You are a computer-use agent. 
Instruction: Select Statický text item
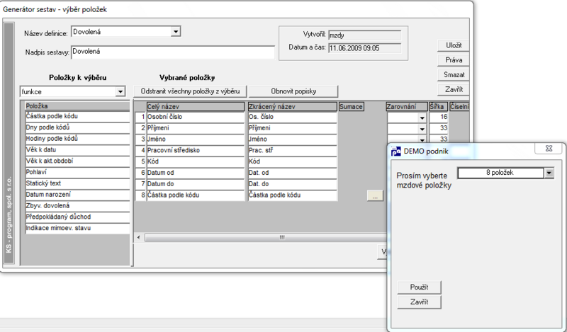(x=77, y=183)
